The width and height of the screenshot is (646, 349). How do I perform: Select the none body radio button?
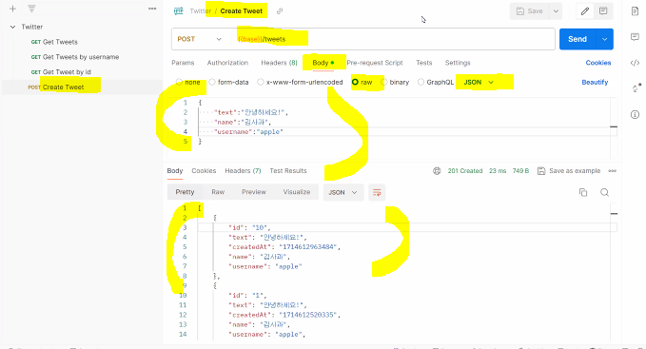pyautogui.click(x=179, y=82)
